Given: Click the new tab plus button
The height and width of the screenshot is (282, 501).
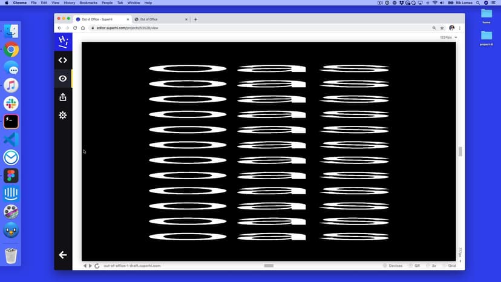Looking at the screenshot, I should (195, 19).
